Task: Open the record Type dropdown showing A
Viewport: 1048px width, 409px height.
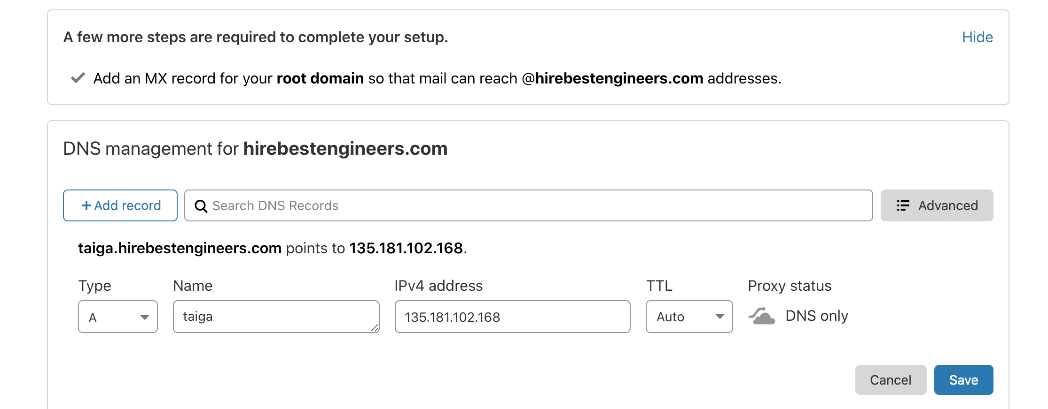Action: pos(118,317)
